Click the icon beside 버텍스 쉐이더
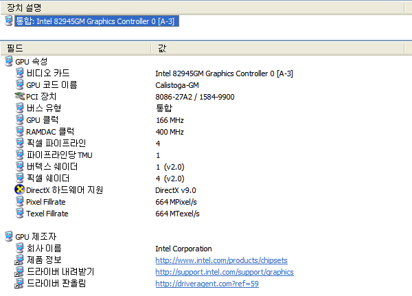412x296 pixels. 20,166
